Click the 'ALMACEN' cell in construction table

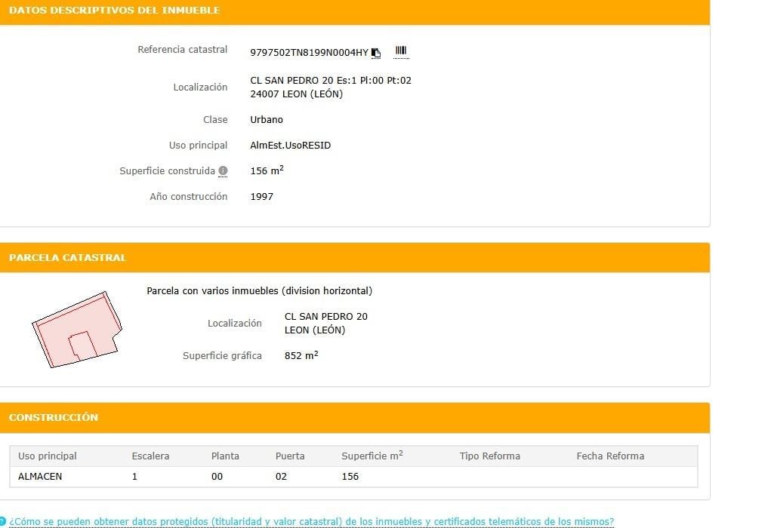coord(40,477)
